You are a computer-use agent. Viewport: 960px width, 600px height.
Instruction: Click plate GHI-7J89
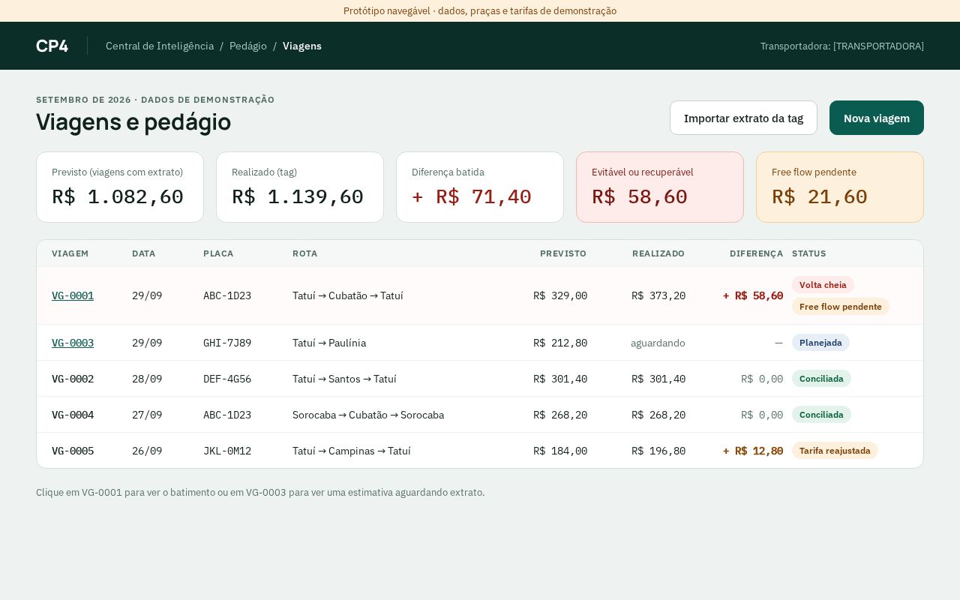tap(227, 343)
